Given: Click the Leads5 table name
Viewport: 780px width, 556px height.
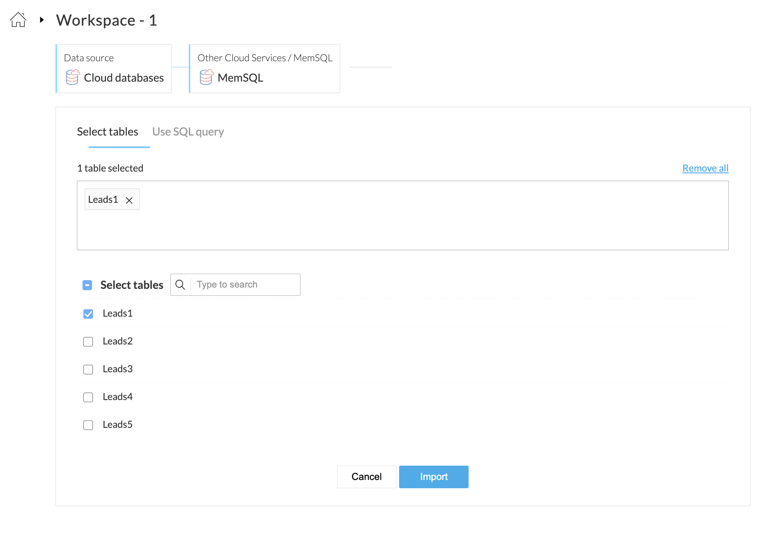Looking at the screenshot, I should [x=118, y=424].
